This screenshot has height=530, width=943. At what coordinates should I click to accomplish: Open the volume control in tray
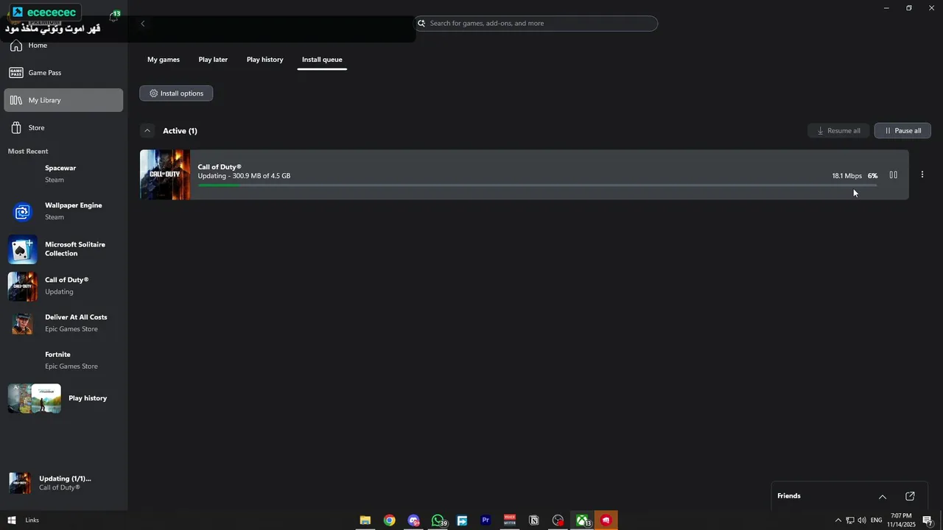pos(862,520)
